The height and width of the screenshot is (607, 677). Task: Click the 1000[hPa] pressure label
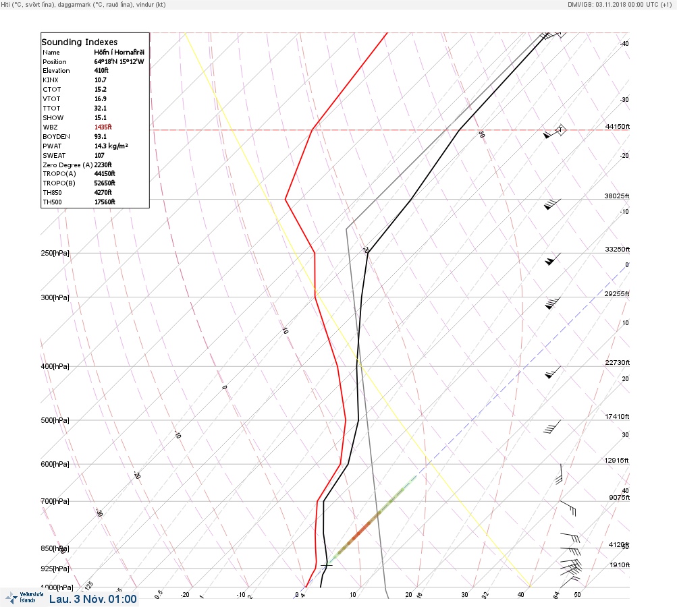pos(57,587)
